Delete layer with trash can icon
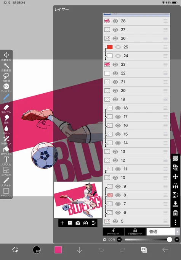181x260 pixels. (x=175, y=213)
